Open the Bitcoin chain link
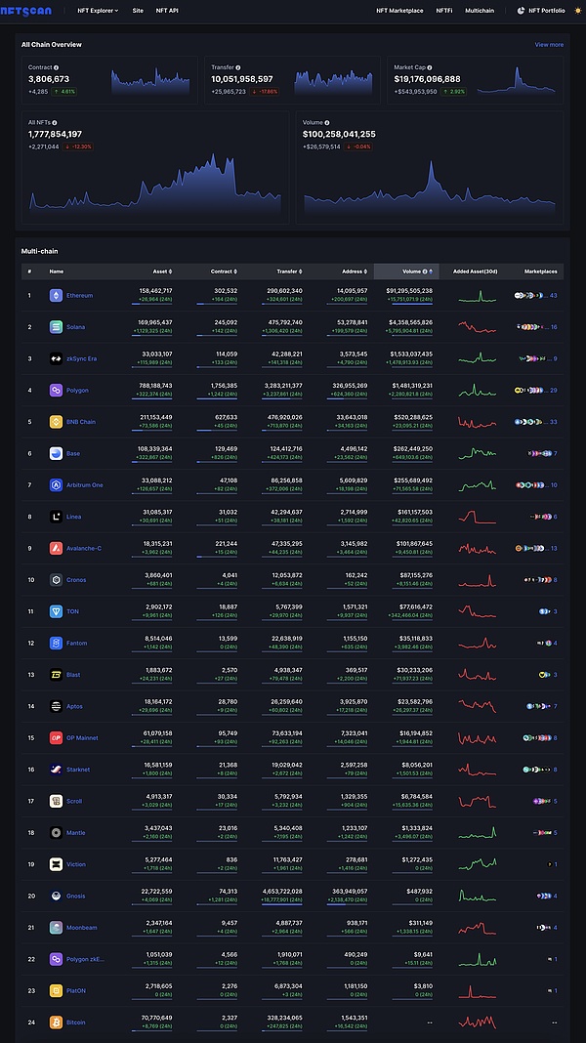 [75, 1022]
